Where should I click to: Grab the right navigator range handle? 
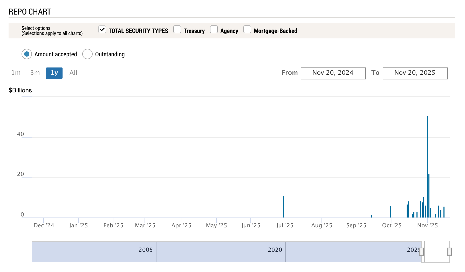tap(449, 252)
